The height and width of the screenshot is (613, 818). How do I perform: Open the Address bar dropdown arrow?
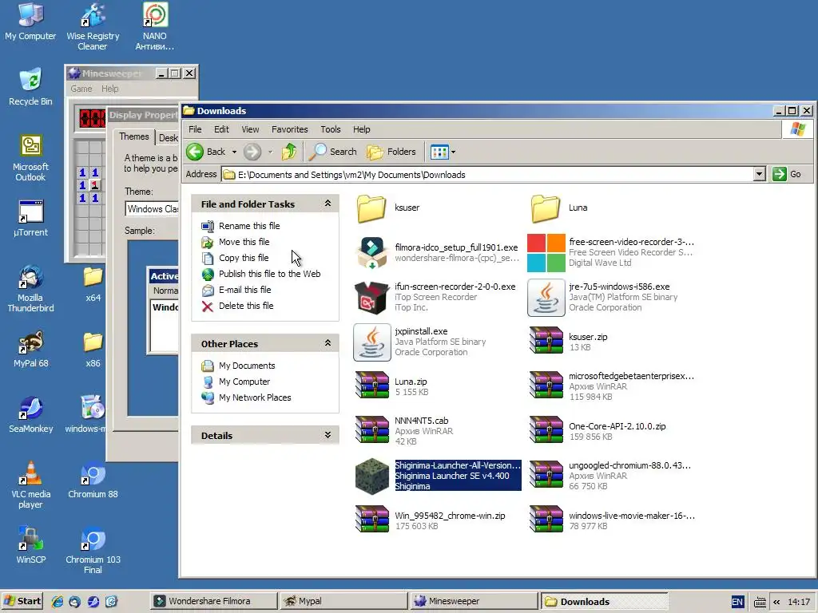click(759, 174)
